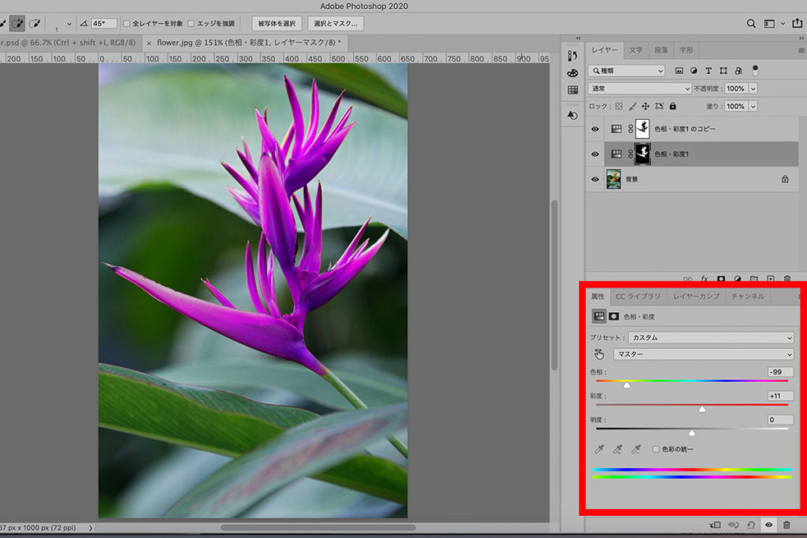
Task: Switch to the 文字 panel tab
Action: [x=635, y=50]
